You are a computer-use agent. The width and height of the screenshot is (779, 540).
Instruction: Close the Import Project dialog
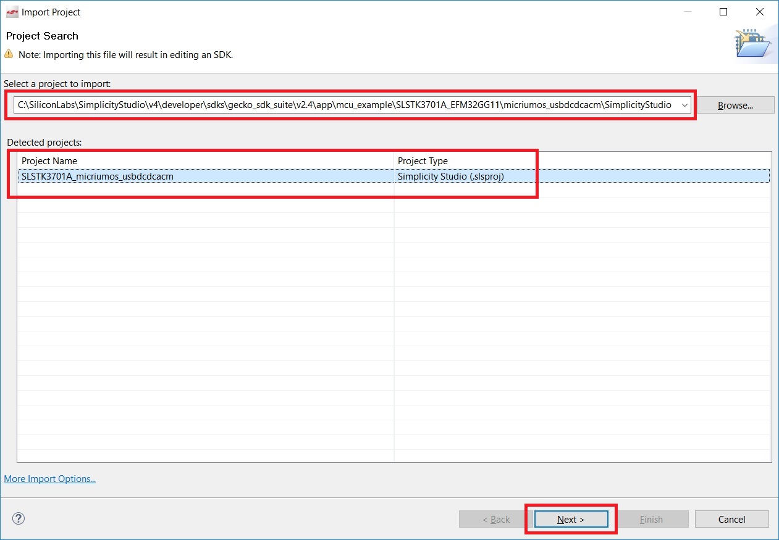tap(760, 12)
